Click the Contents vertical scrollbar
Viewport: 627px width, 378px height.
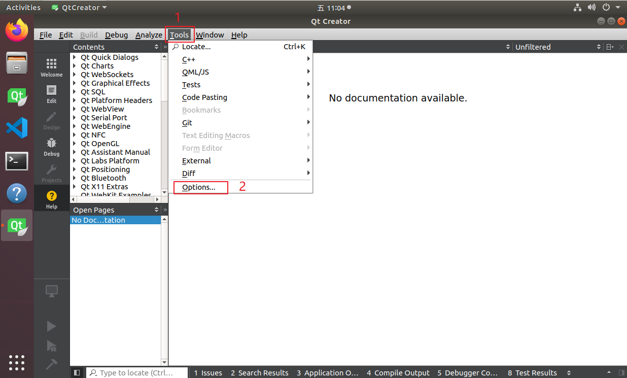click(164, 124)
